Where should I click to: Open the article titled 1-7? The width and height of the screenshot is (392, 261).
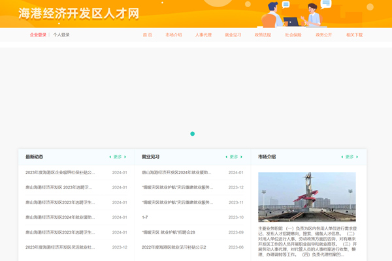tap(145, 217)
